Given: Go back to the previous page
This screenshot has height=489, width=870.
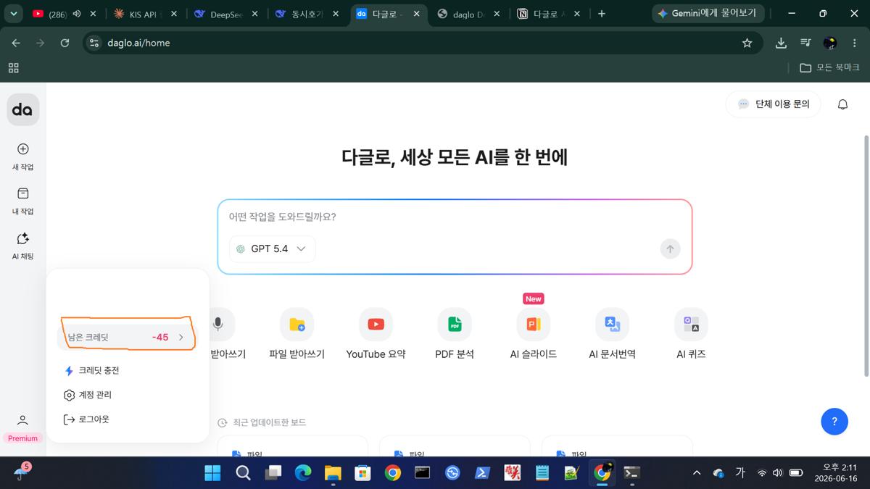Looking at the screenshot, I should (x=16, y=43).
